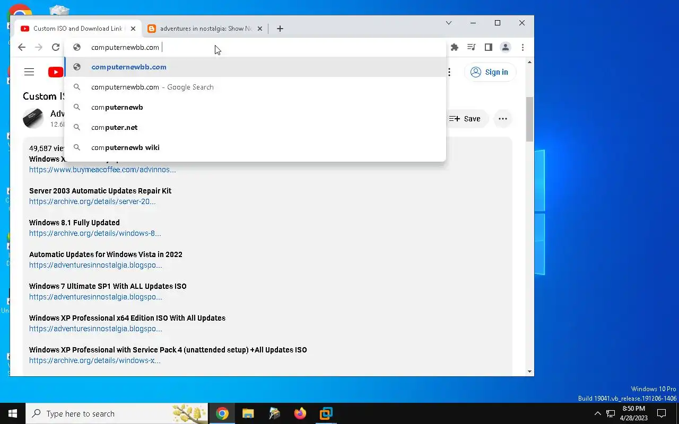Close the adventures in nostalgia tab
Image resolution: width=679 pixels, height=424 pixels.
[260, 29]
